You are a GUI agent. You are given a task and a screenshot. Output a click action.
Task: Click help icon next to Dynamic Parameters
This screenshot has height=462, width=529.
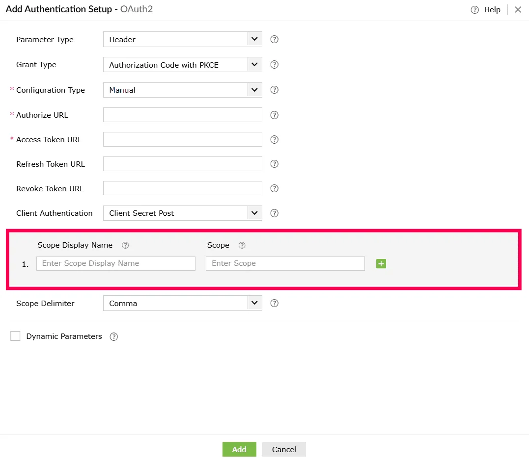pyautogui.click(x=113, y=336)
